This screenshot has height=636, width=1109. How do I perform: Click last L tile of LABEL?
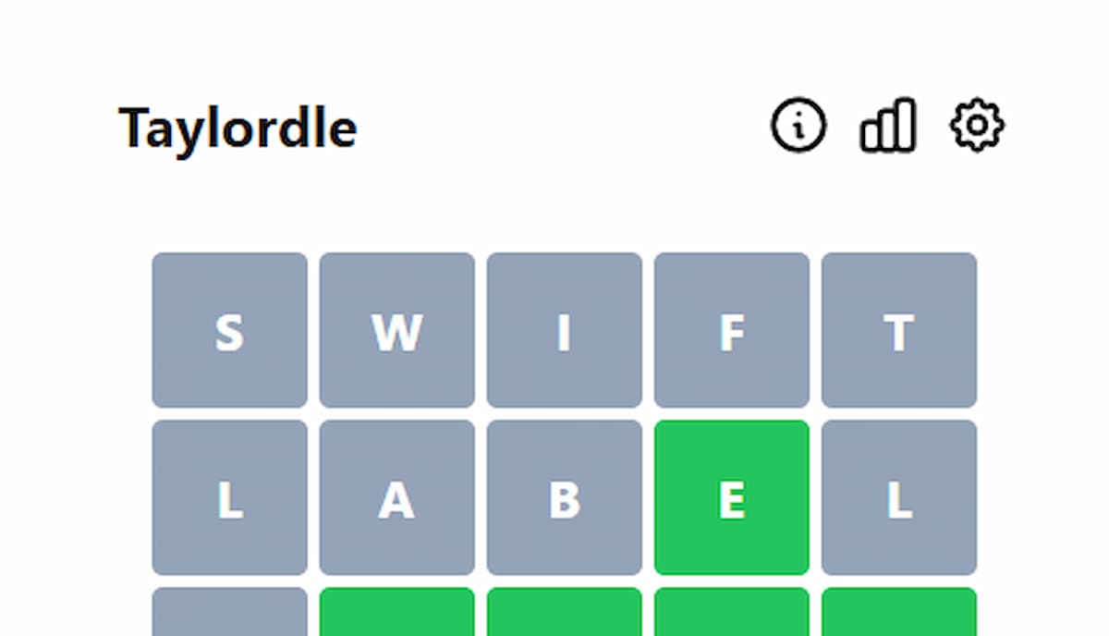click(898, 497)
